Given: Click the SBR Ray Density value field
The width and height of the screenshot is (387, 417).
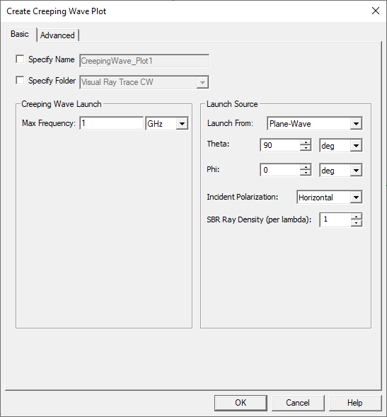Looking at the screenshot, I should click(335, 219).
